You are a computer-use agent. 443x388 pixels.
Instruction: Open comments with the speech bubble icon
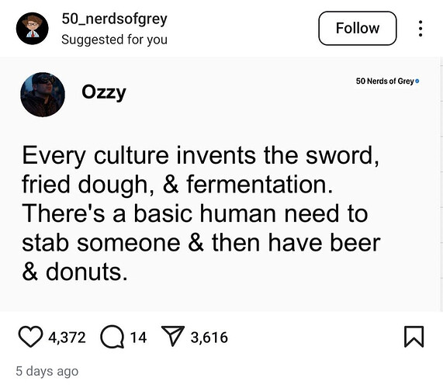click(112, 337)
